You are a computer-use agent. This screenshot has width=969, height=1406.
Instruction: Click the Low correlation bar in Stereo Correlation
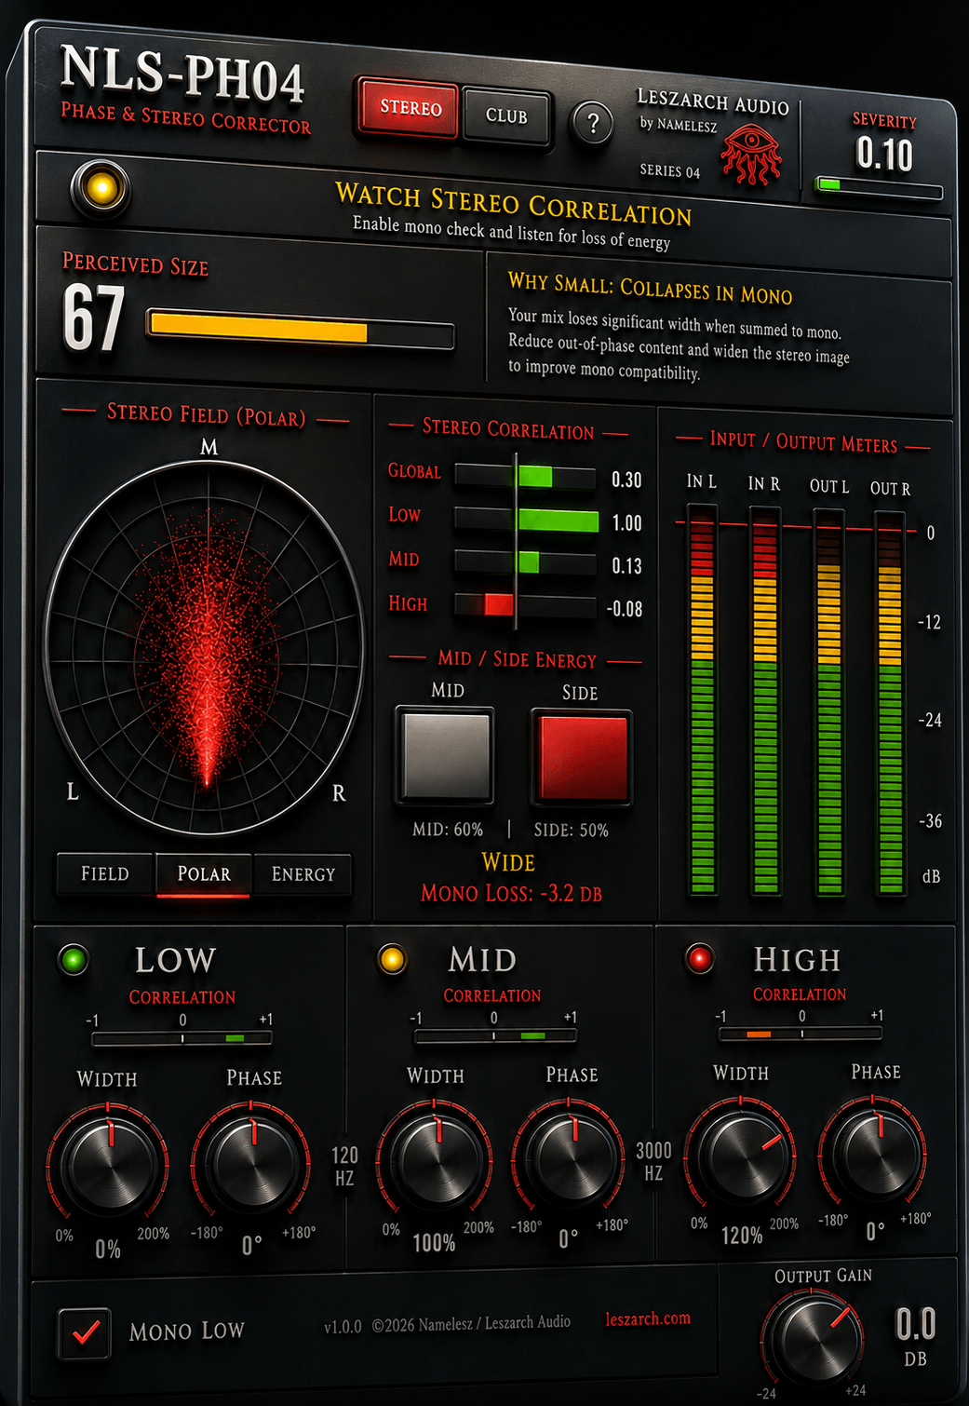click(x=526, y=520)
